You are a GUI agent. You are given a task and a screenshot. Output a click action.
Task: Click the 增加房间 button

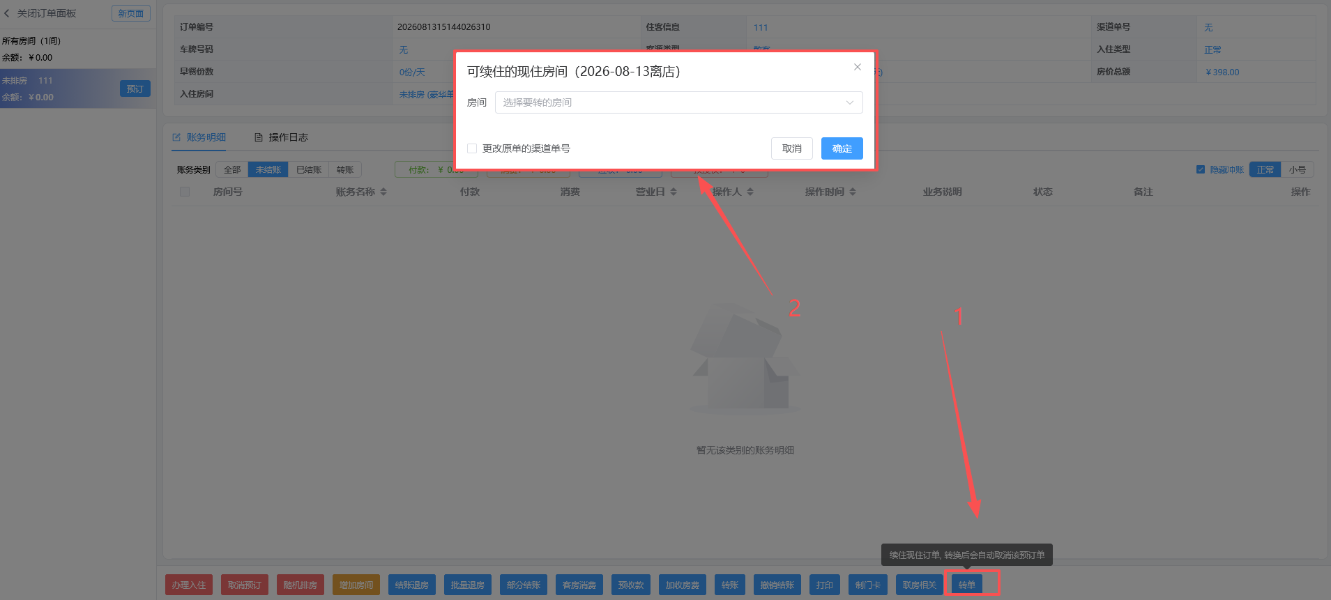coord(356,585)
